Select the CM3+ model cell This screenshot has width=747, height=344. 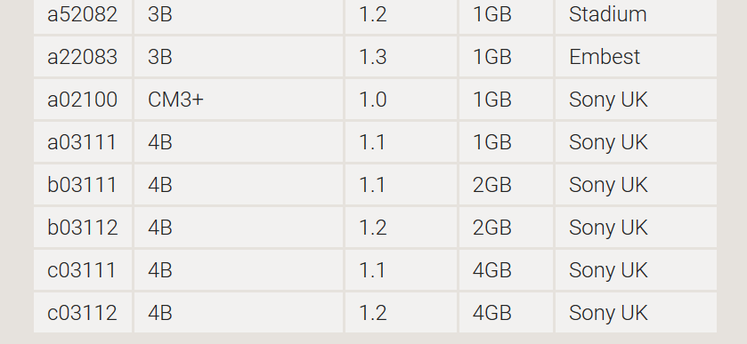pyautogui.click(x=239, y=100)
